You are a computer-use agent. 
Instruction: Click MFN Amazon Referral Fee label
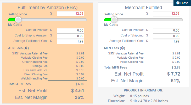(x=126, y=53)
